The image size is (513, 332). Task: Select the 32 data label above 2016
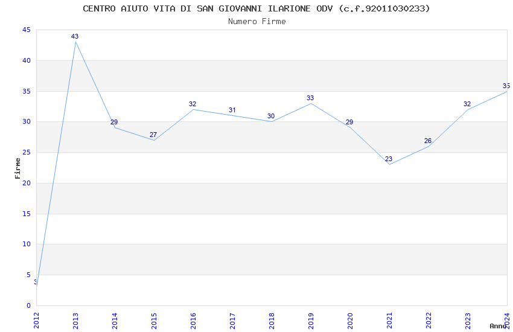pyautogui.click(x=193, y=104)
